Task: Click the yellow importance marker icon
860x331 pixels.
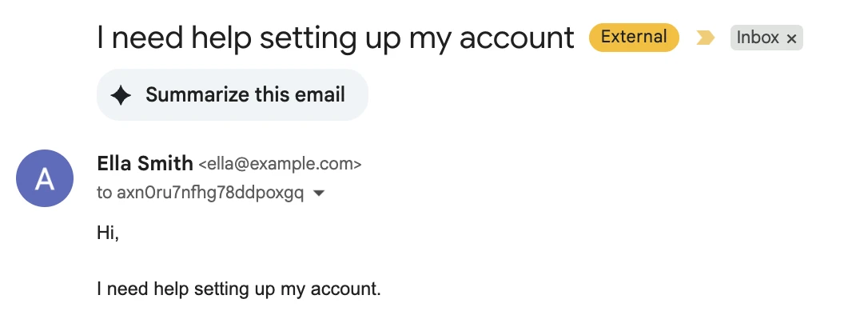Action: tap(705, 38)
